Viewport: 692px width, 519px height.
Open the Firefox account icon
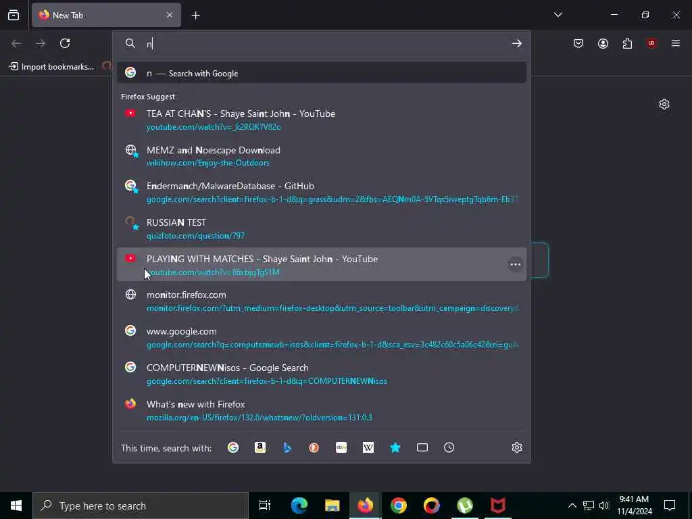click(x=603, y=43)
